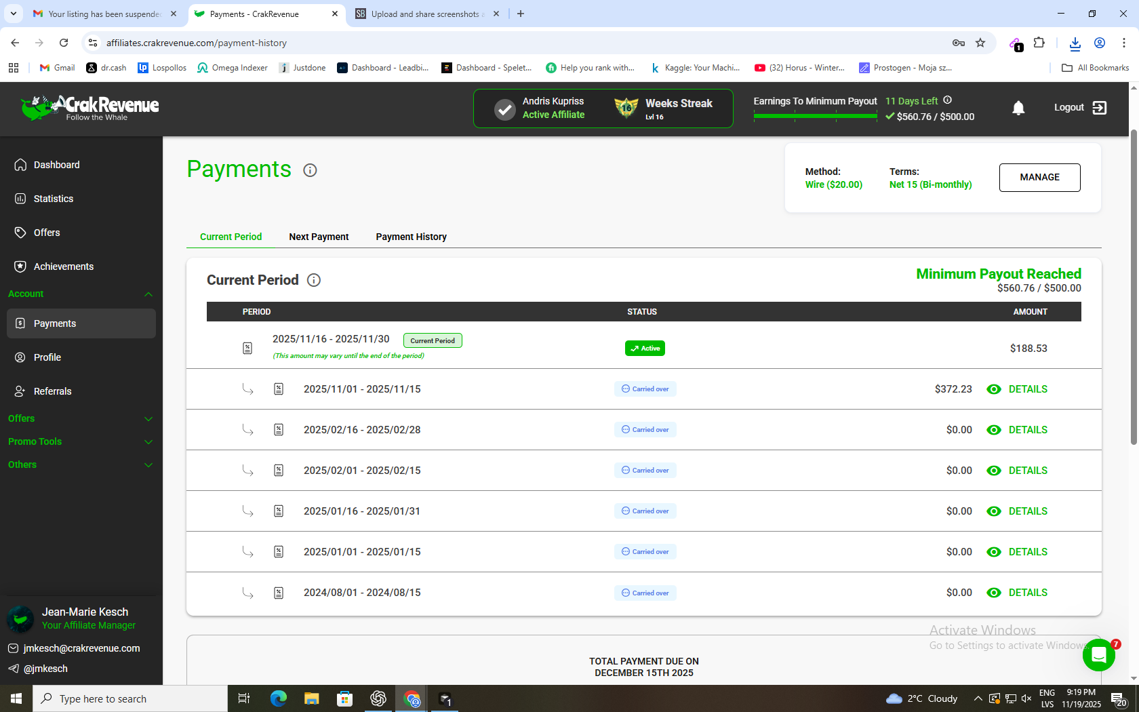
Task: Open the Next Payment tab
Action: pos(319,237)
